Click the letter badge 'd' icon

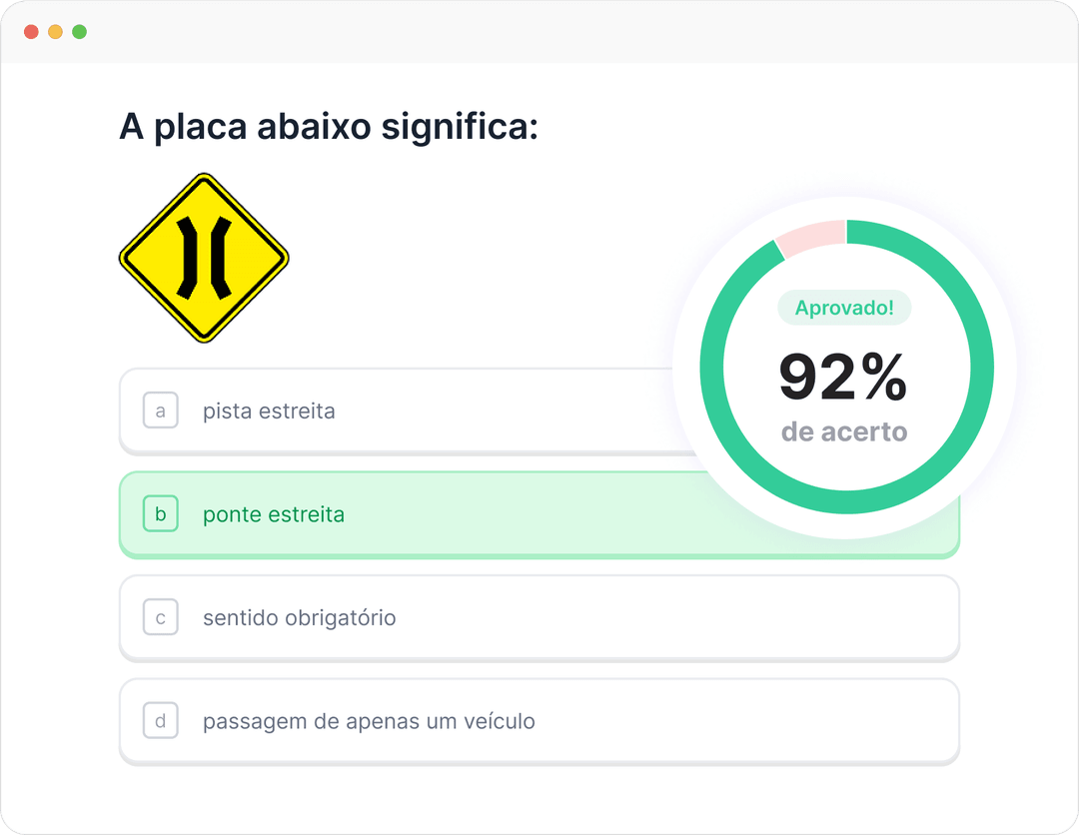[x=161, y=721]
